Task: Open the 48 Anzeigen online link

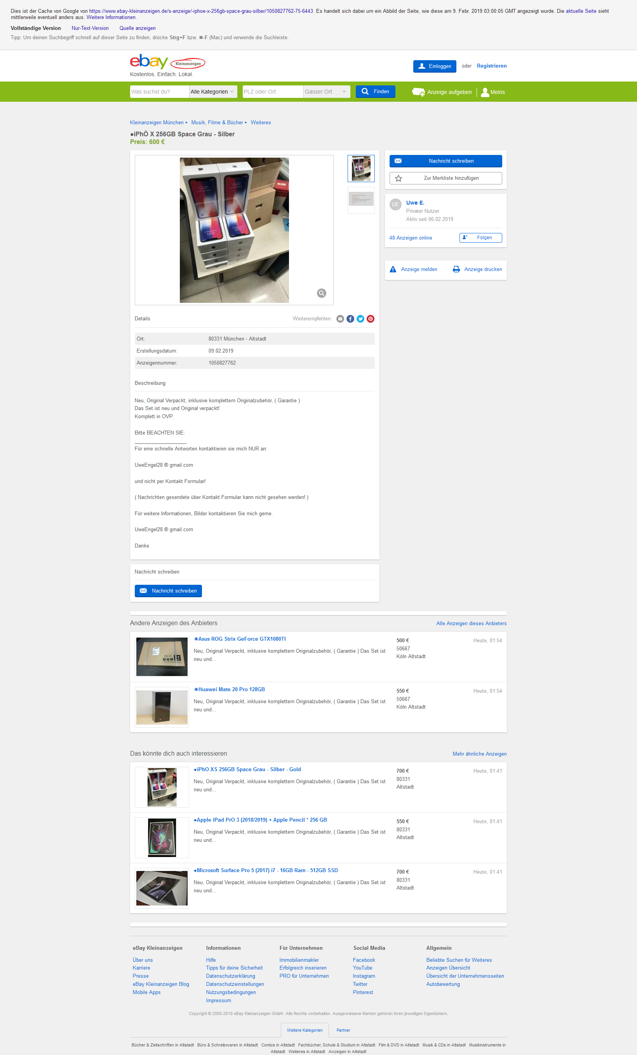Action: (x=411, y=238)
